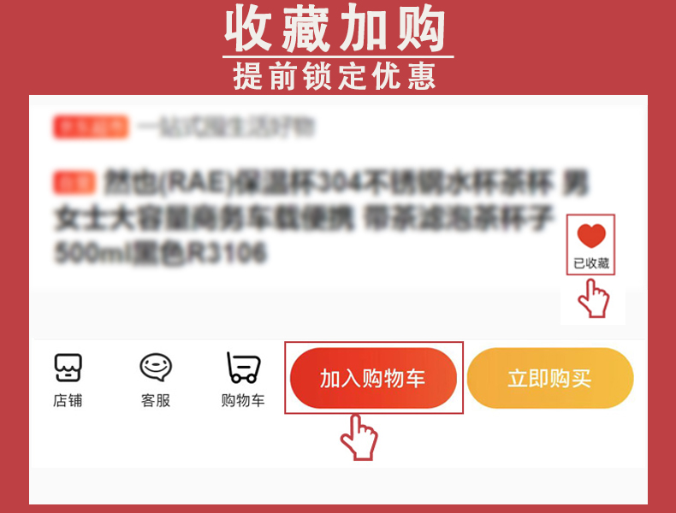Tap the 客服 smiley chat icon

tap(156, 367)
